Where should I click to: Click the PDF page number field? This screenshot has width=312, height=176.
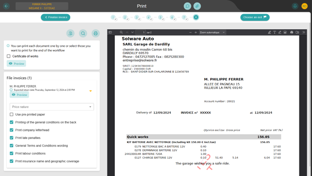click(141, 33)
